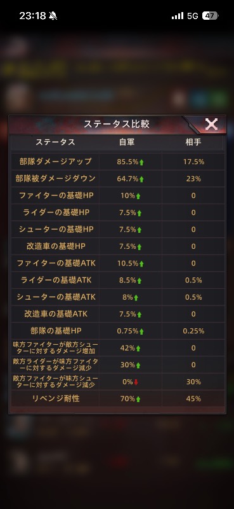Screen dimensions: 234x509
Task: Tap green arrow beside 42% value
Action: pyautogui.click(x=138, y=349)
